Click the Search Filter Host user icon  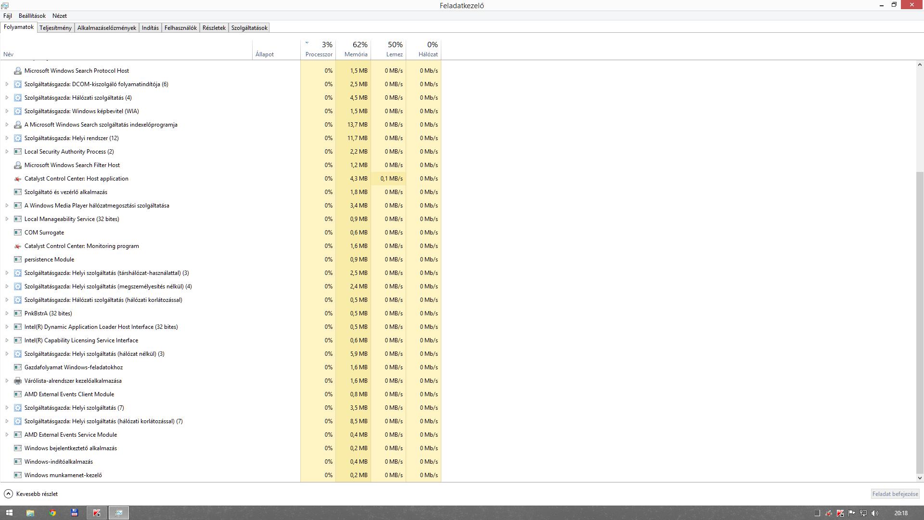click(18, 165)
